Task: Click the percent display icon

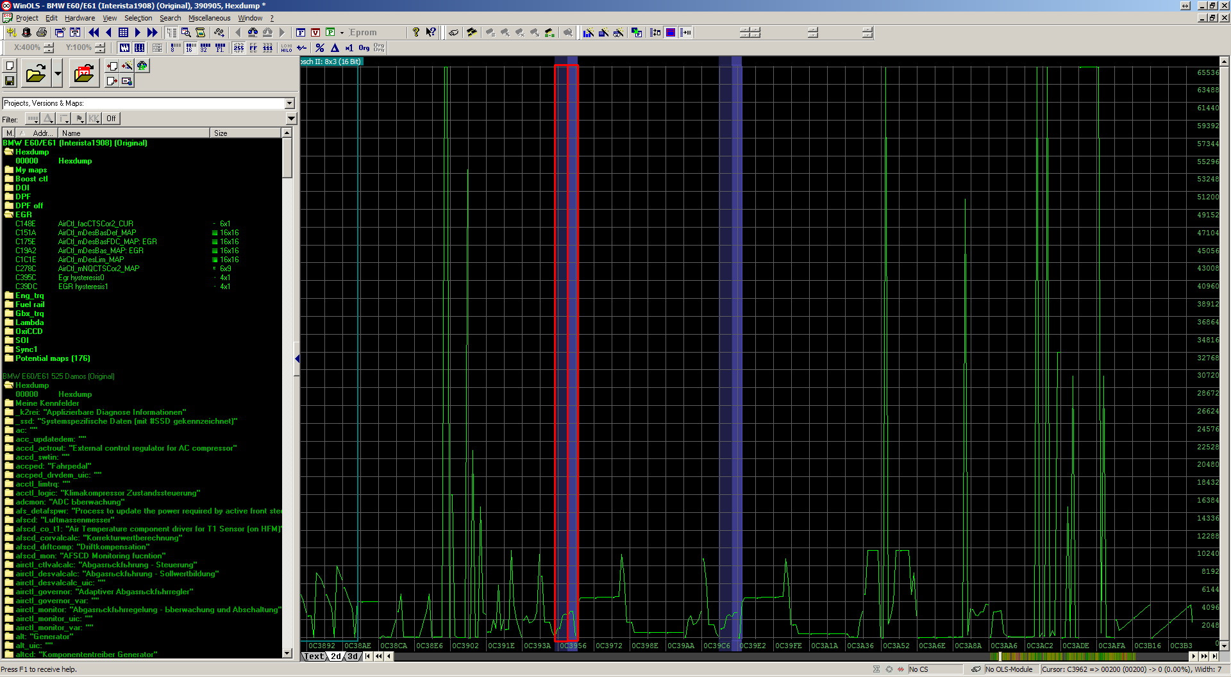Action: pyautogui.click(x=319, y=48)
